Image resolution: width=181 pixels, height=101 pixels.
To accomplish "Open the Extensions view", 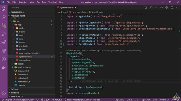I will coord(4,42).
